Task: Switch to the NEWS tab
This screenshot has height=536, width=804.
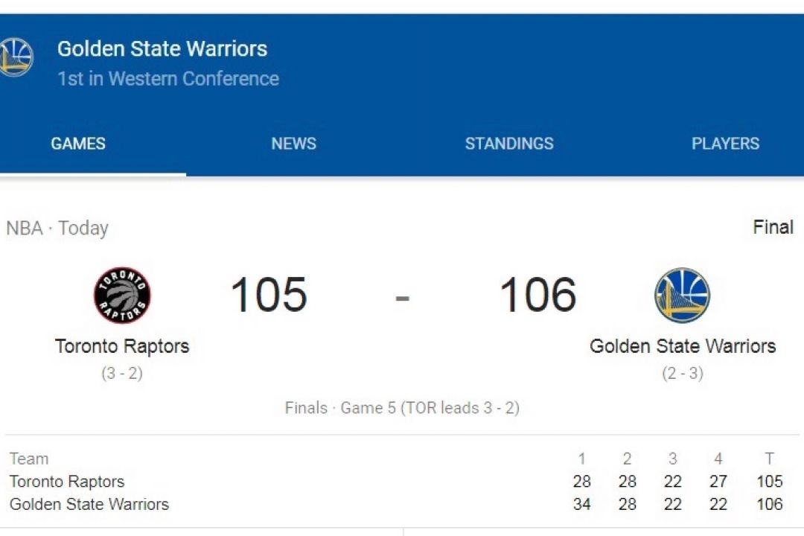Action: 294,144
